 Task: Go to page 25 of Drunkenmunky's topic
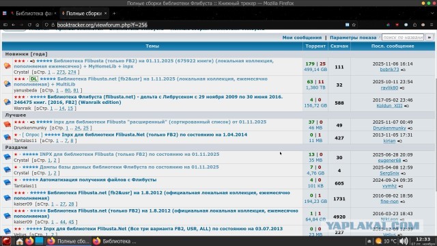coord(86,128)
